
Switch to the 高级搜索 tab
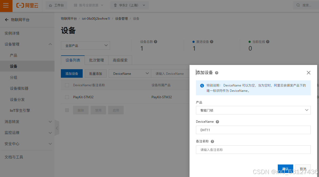tap(120, 60)
